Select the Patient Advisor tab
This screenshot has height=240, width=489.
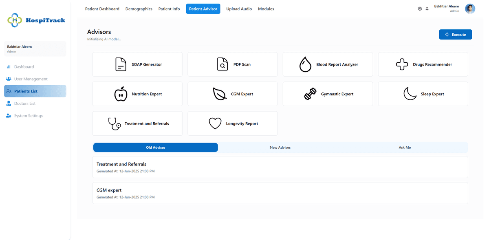click(x=203, y=9)
